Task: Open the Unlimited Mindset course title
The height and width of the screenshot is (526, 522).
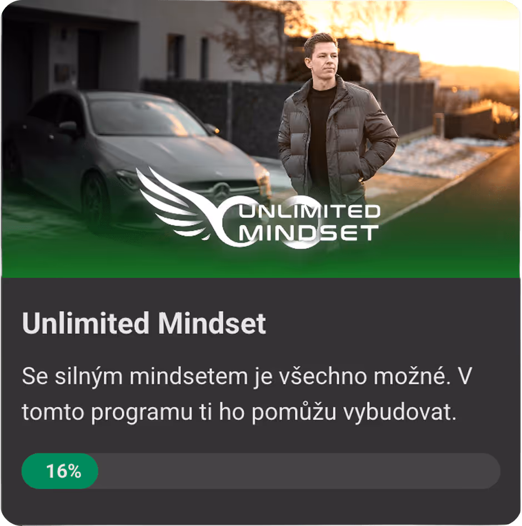Action: (144, 323)
